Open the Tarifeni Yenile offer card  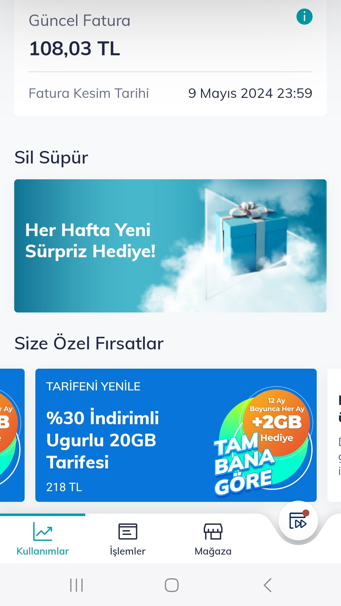pyautogui.click(x=176, y=435)
